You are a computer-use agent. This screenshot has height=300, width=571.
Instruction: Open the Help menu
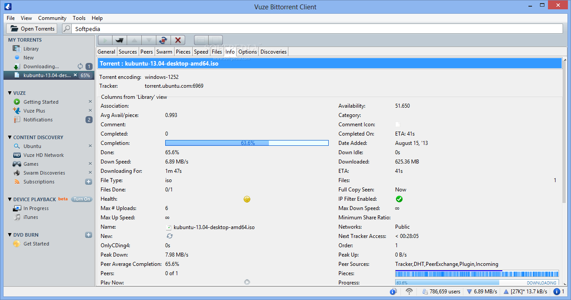[x=97, y=18]
